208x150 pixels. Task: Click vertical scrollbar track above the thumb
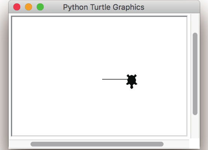pos(195,23)
